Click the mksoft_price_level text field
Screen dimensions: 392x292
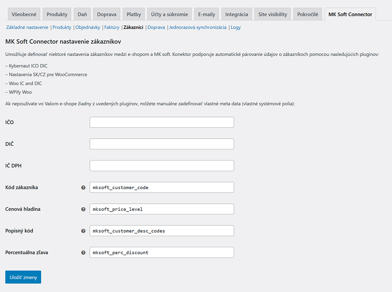pyautogui.click(x=162, y=209)
